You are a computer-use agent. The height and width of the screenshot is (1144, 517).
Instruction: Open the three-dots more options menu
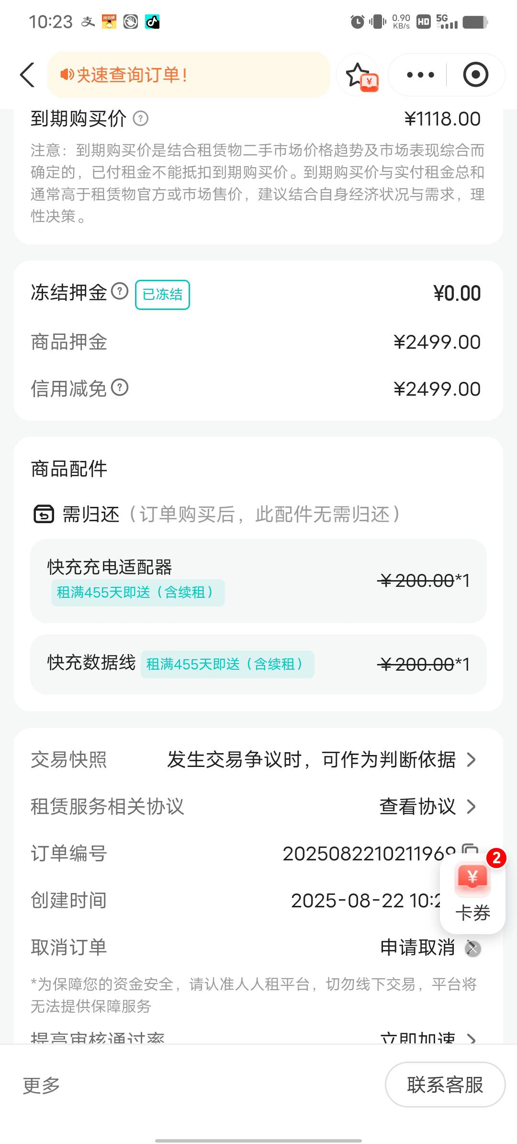point(420,75)
